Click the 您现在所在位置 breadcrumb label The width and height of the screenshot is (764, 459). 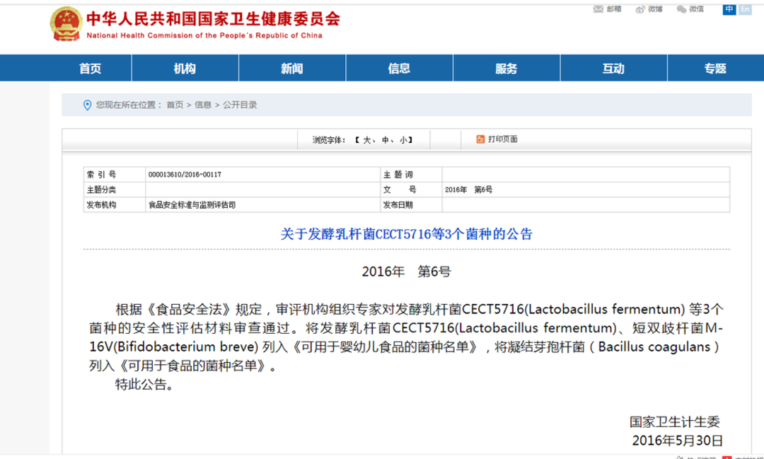tap(129, 105)
